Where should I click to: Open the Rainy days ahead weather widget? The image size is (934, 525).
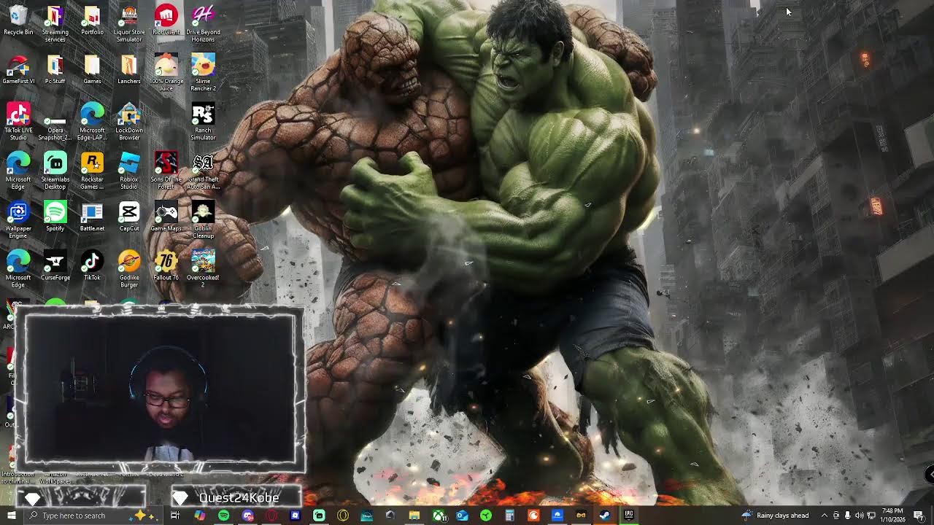tap(775, 516)
